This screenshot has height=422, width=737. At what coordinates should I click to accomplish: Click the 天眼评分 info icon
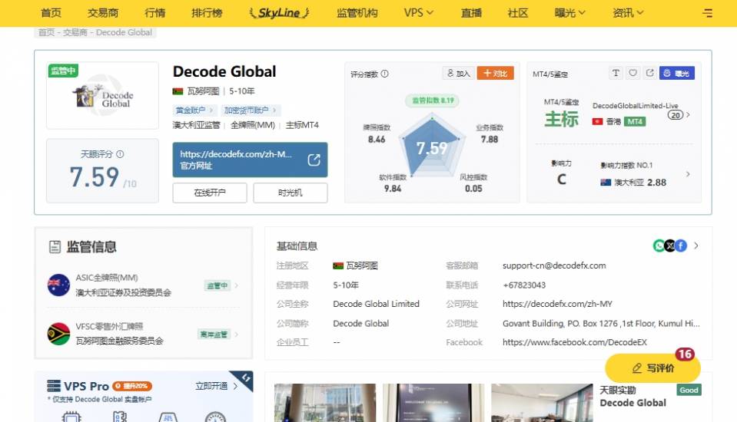tap(120, 154)
